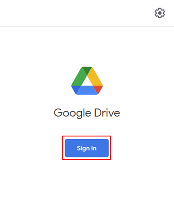The height and width of the screenshot is (208, 174).
Task: Sign in to Google Drive
Action: coord(87,148)
